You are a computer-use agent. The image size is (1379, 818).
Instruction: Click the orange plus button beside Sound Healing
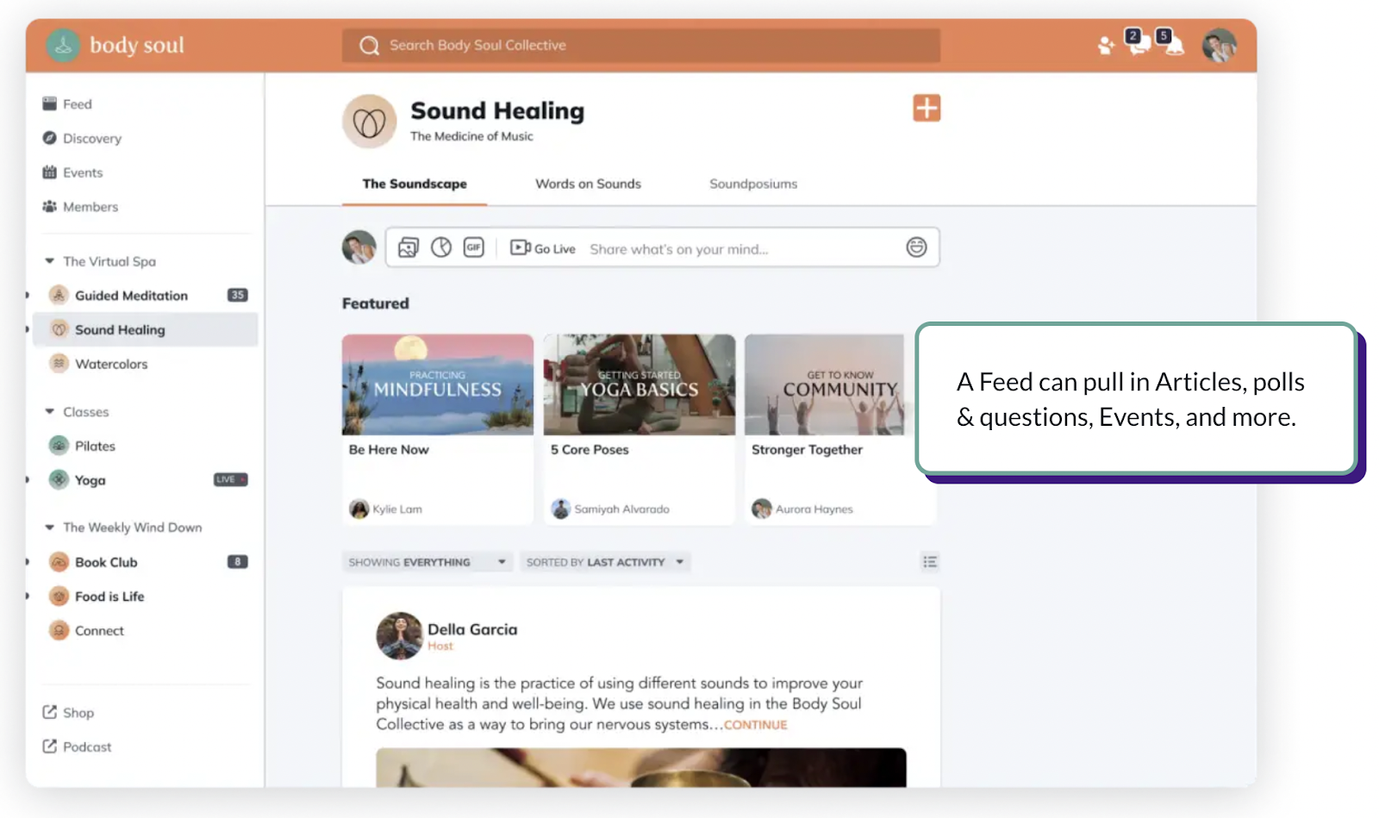[x=926, y=109]
